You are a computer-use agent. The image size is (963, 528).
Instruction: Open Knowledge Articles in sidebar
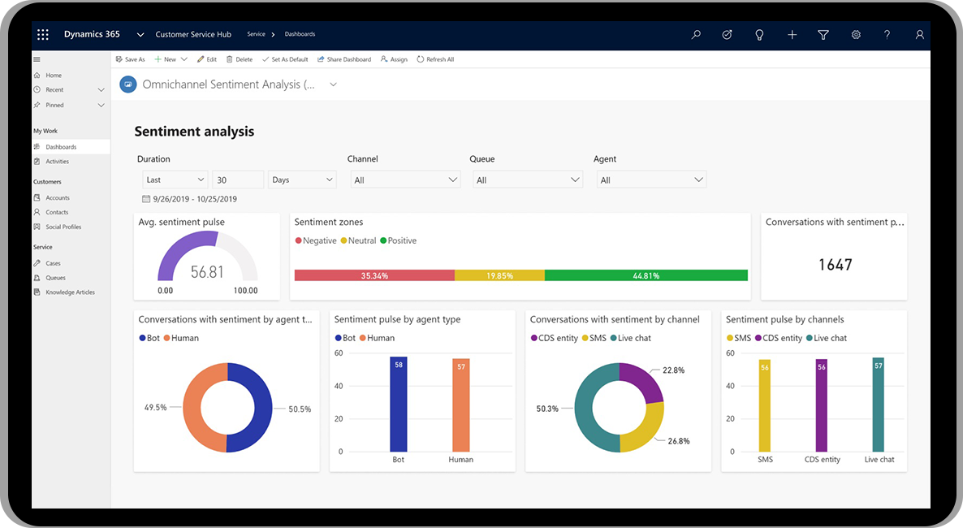(70, 292)
